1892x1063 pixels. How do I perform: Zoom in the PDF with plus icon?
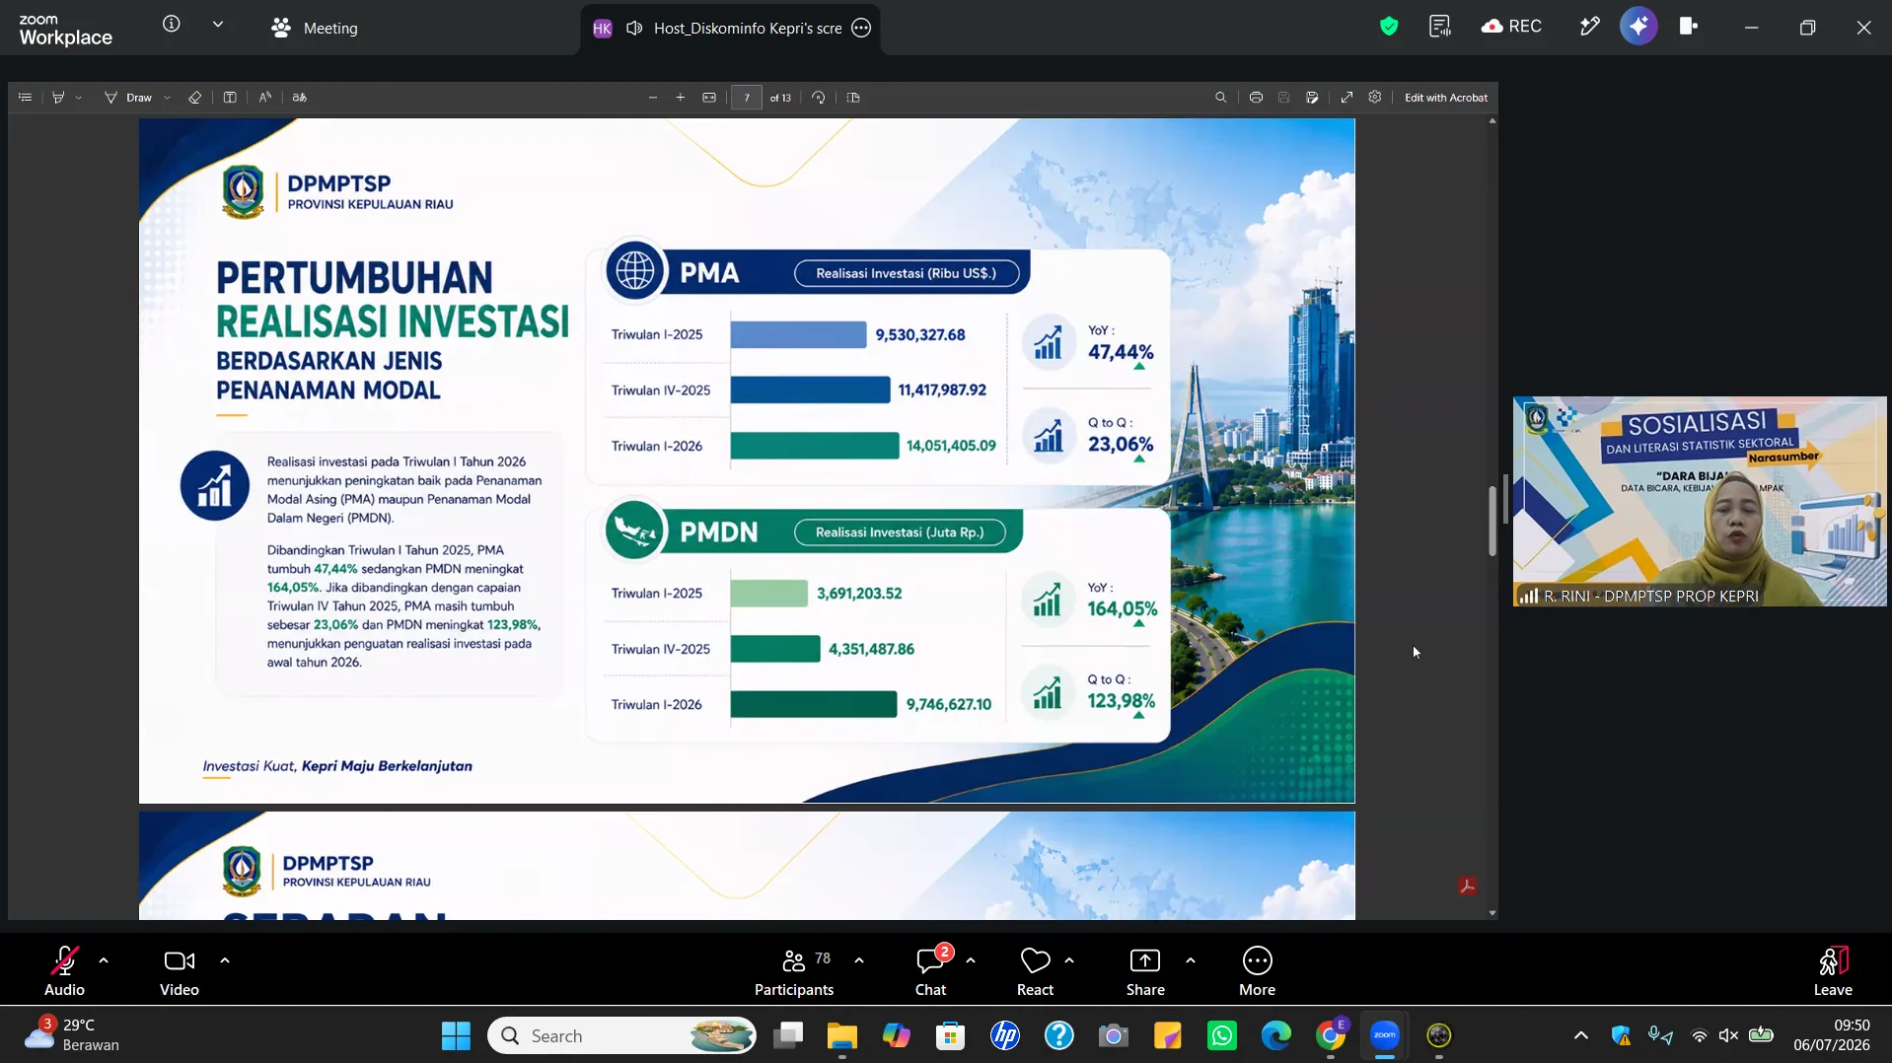tap(681, 98)
